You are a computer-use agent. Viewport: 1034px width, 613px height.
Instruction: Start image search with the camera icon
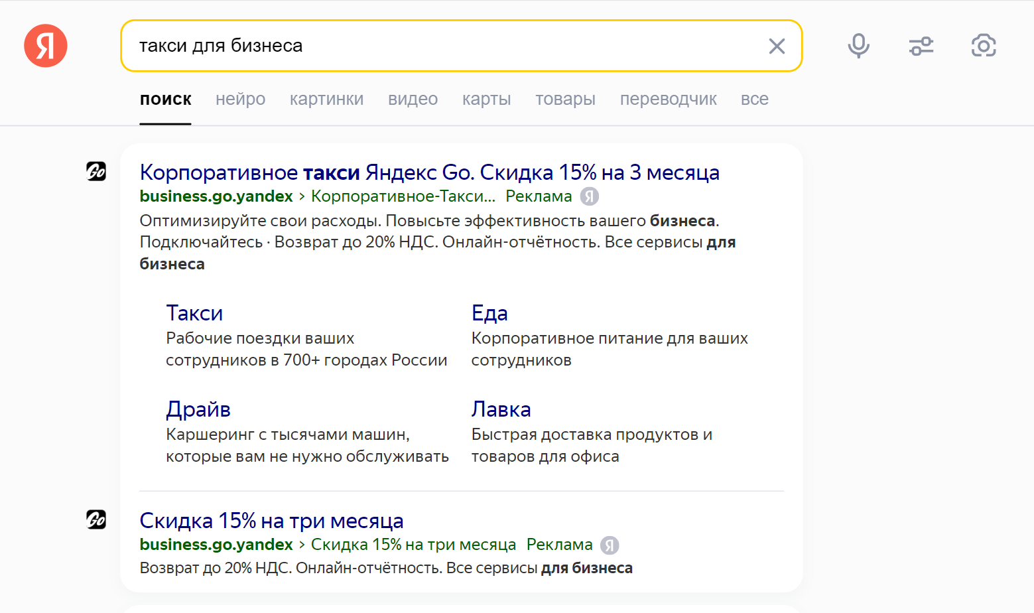[x=983, y=46]
